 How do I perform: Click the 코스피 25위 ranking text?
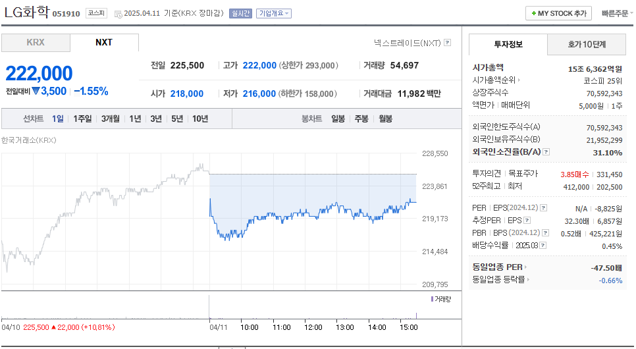click(602, 81)
